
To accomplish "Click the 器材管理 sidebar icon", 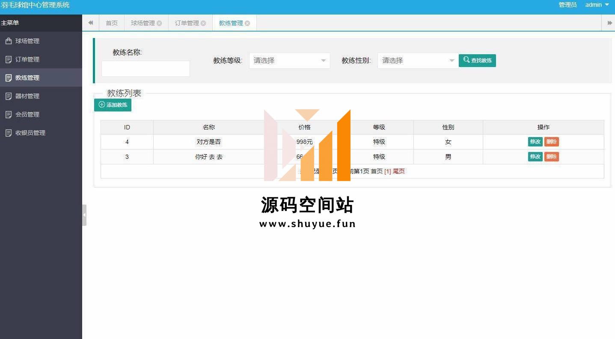I will 8,96.
